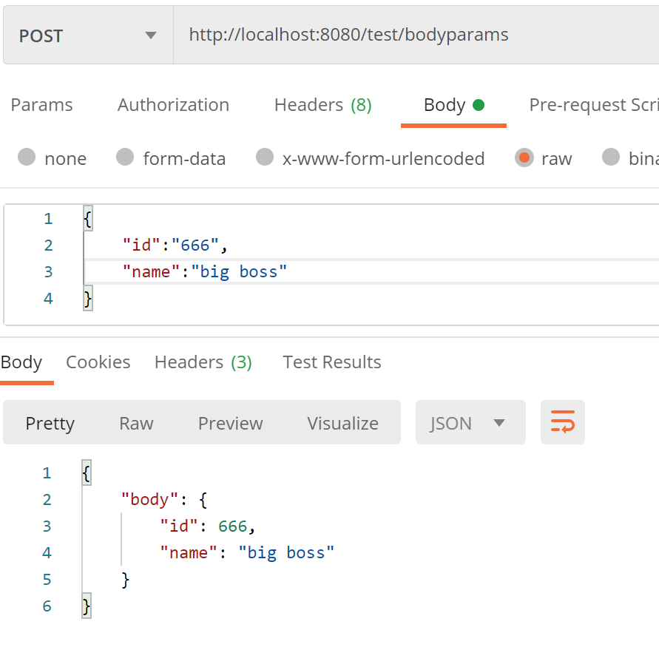This screenshot has width=659, height=647.
Task: Switch to the Params tab
Action: 41,105
